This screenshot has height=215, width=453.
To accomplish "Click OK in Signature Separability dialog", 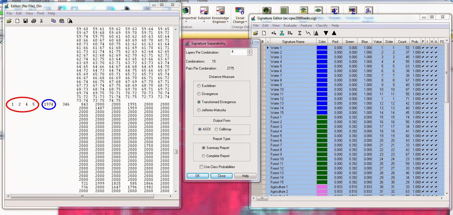I will pyautogui.click(x=197, y=176).
